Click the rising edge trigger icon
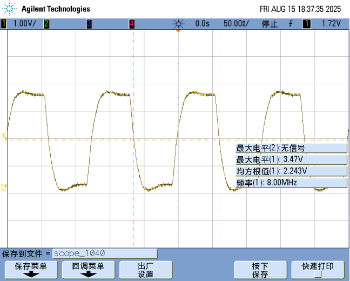The image size is (350, 281). pos(291,24)
